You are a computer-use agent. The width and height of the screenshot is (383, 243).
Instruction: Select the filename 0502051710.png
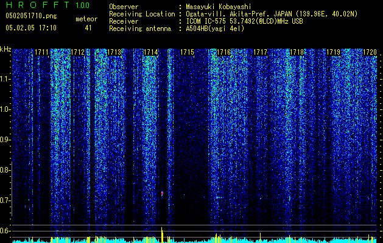click(x=31, y=16)
